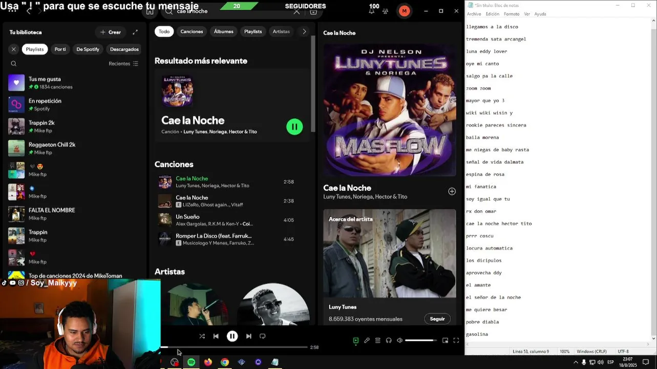Skip to the next track
Viewport: 657px width, 369px height.
(248, 336)
